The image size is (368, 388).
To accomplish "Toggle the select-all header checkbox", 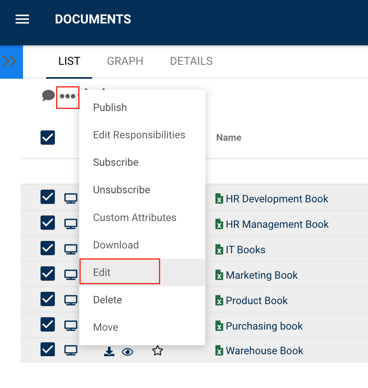I will click(x=48, y=138).
